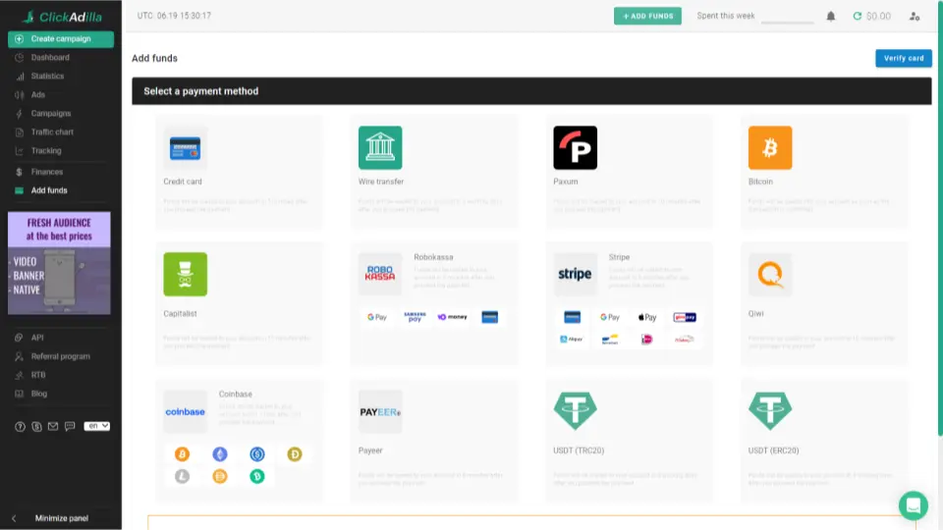Click the Spent this week progress bar
This screenshot has height=530, width=943.
pos(787,23)
